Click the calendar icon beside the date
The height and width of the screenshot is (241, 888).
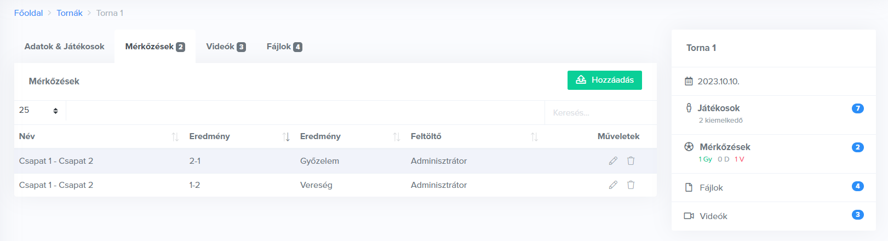click(689, 82)
